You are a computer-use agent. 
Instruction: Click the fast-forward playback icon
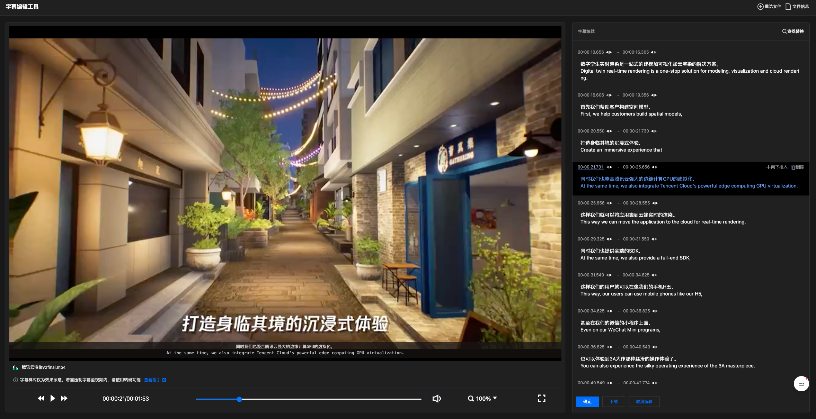coord(64,398)
